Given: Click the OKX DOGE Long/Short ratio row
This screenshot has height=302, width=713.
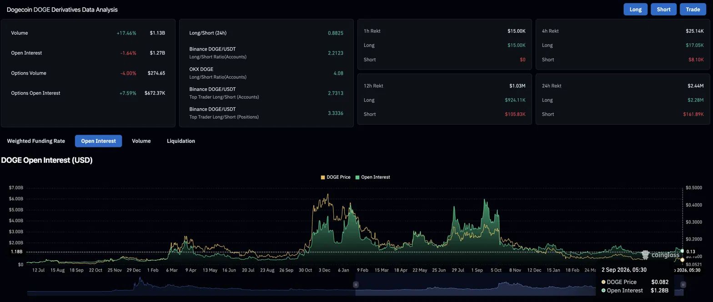Looking at the screenshot, I should pos(266,73).
